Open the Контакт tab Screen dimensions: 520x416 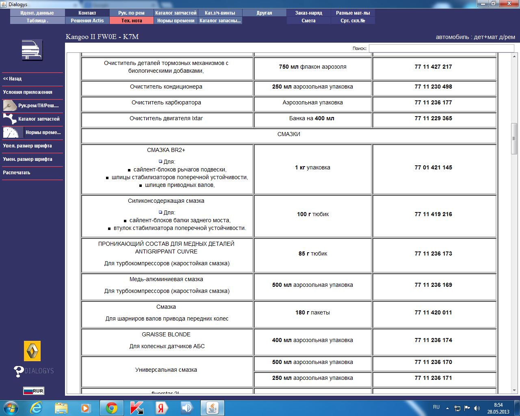coord(87,13)
